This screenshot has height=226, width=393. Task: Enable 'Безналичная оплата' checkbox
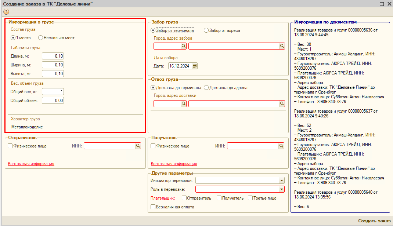(153, 207)
